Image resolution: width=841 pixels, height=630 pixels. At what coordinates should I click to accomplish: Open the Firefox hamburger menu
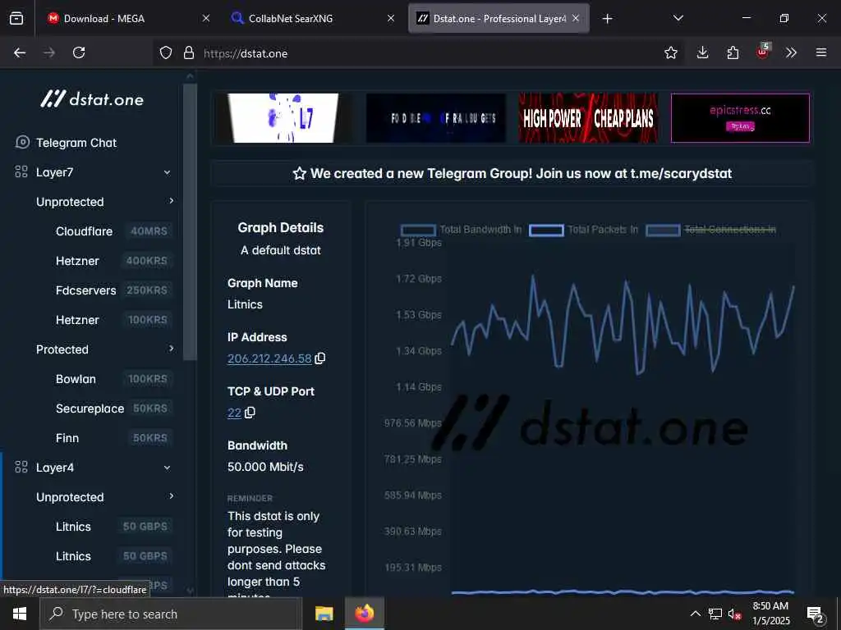(x=821, y=52)
